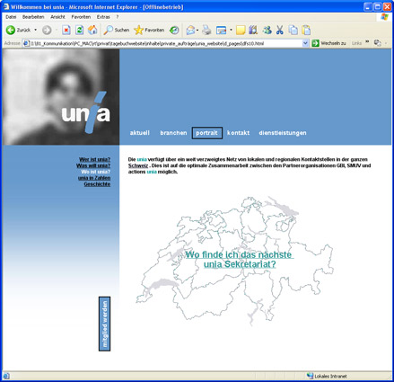Click the Copy toolbar icon
394x382 pixels.
tap(293, 30)
